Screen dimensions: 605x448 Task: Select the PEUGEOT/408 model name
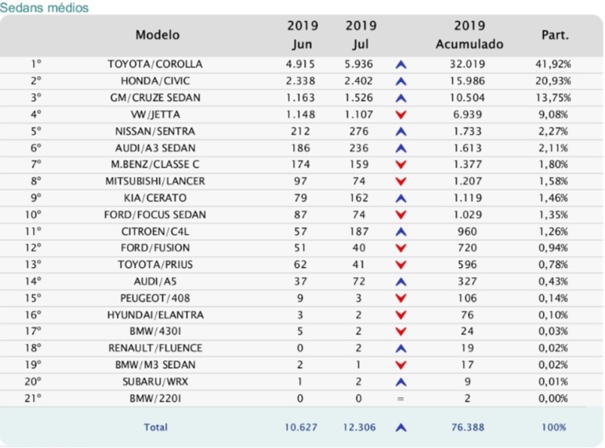pyautogui.click(x=155, y=298)
